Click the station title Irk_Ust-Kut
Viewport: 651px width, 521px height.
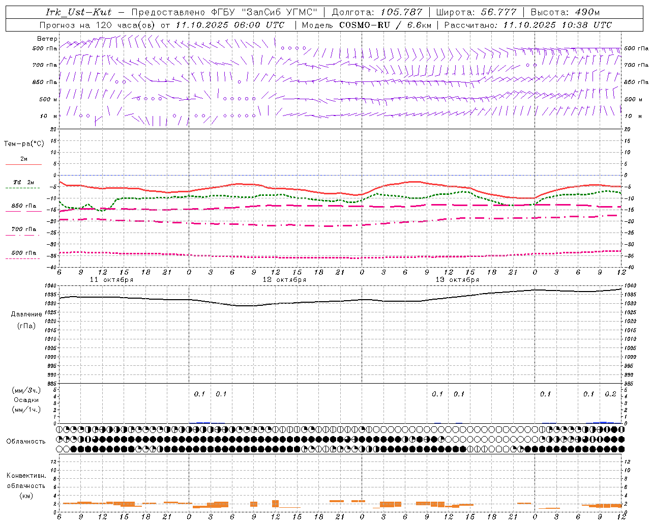tap(79, 12)
